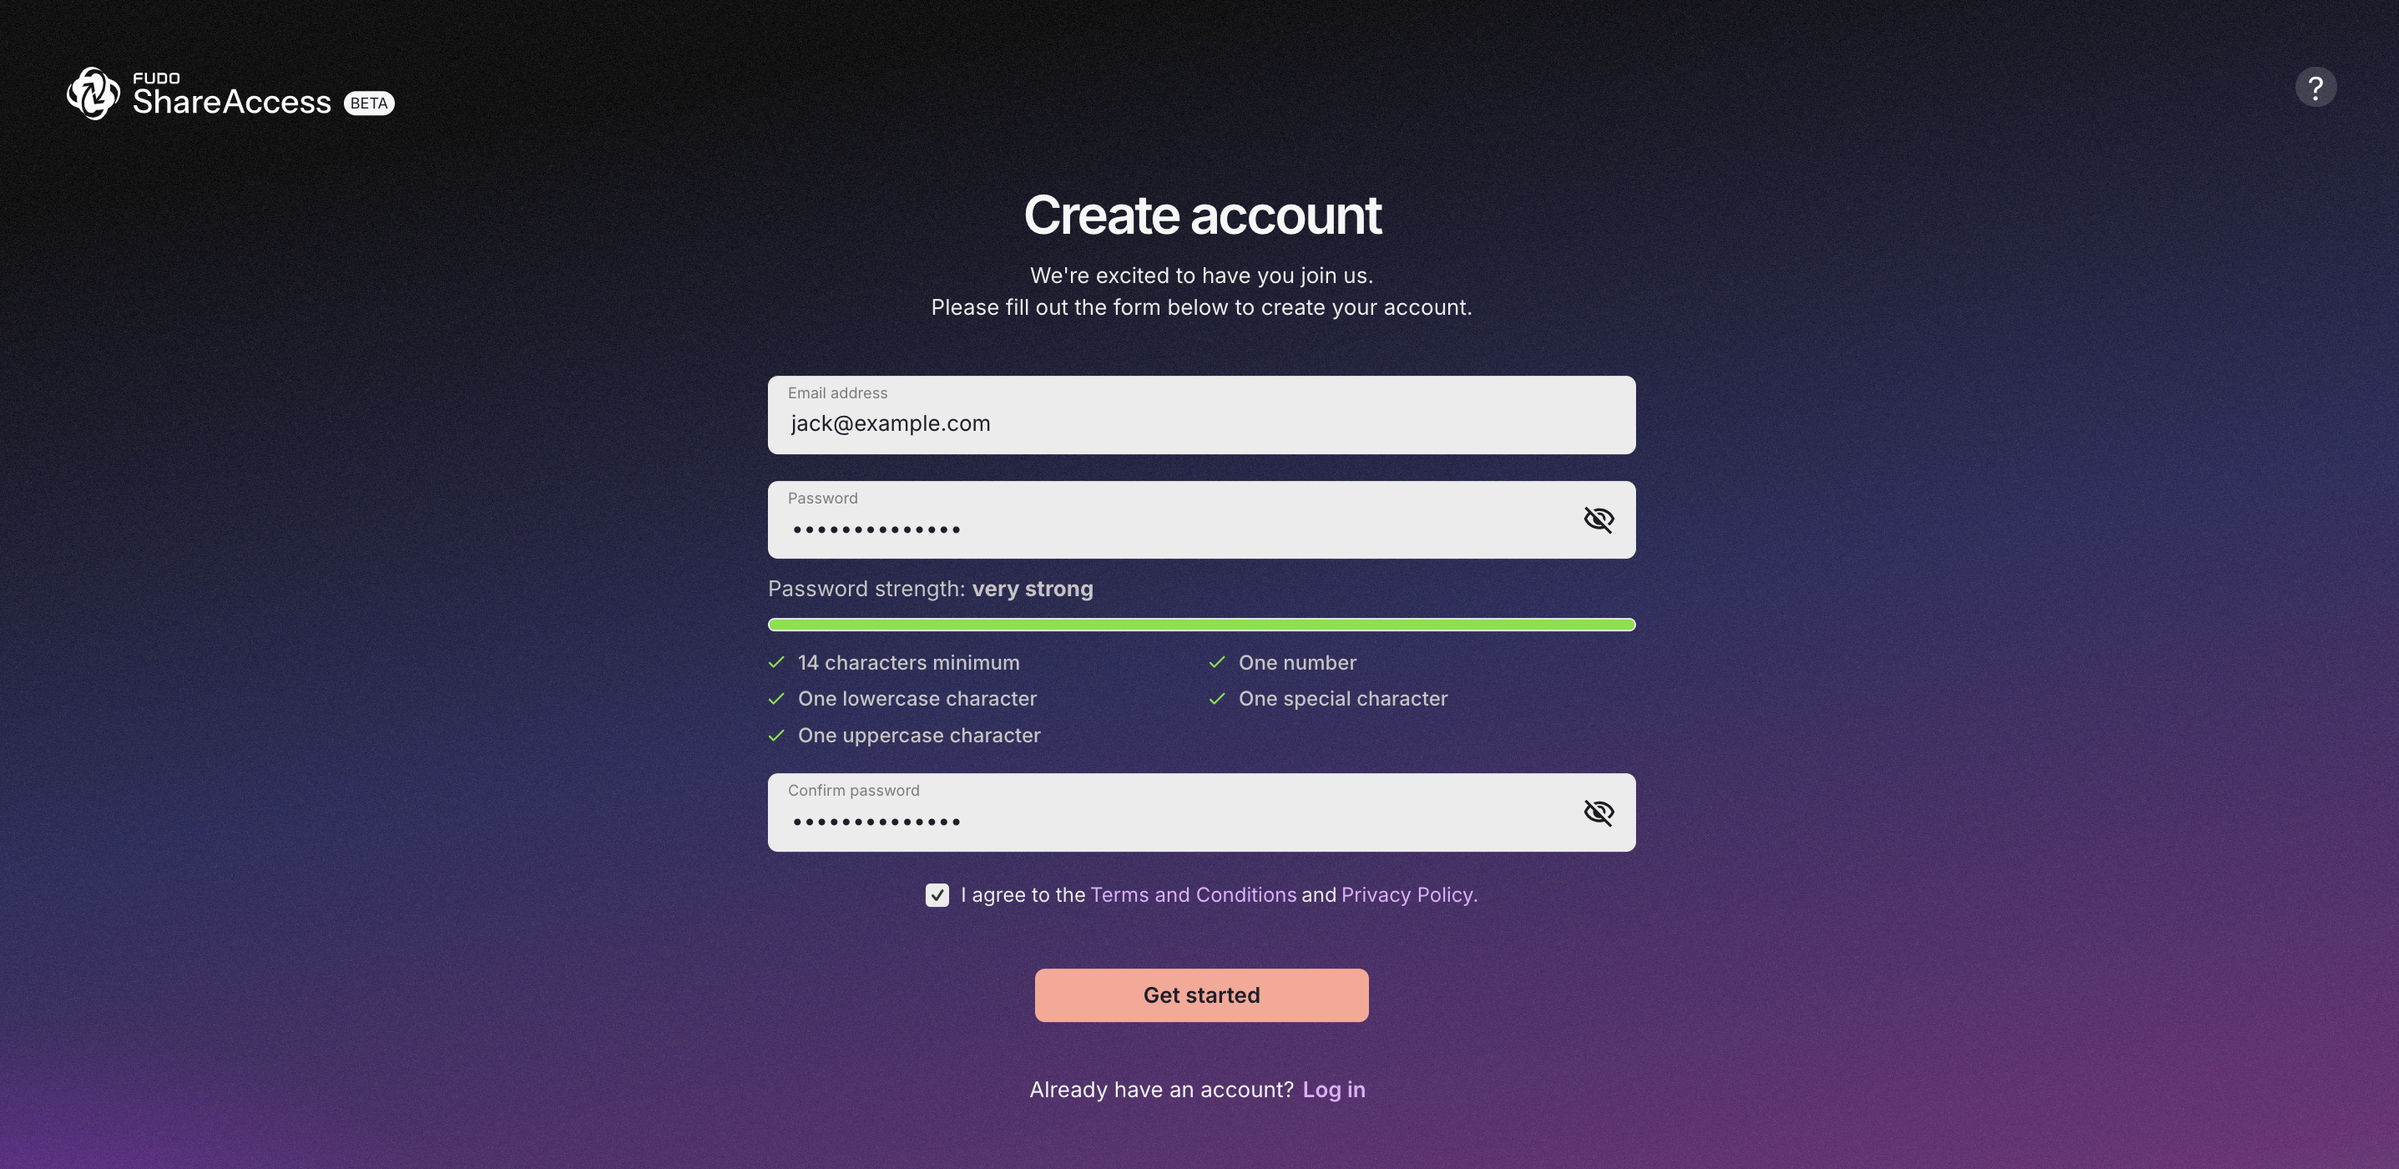Open the Privacy Policy link
The height and width of the screenshot is (1169, 2399).
(1407, 895)
